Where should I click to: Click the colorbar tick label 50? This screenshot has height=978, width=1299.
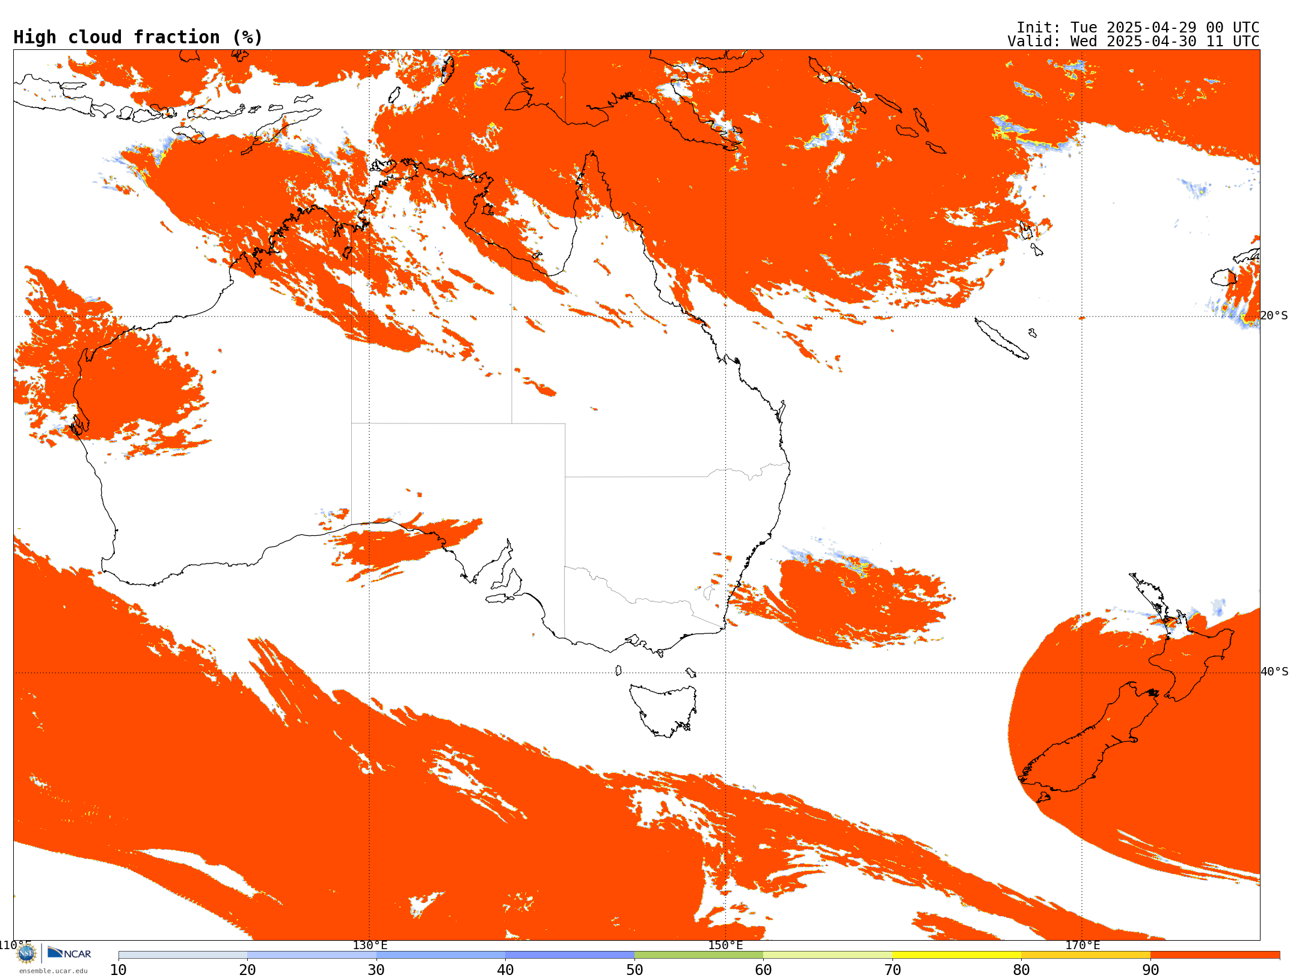click(634, 970)
